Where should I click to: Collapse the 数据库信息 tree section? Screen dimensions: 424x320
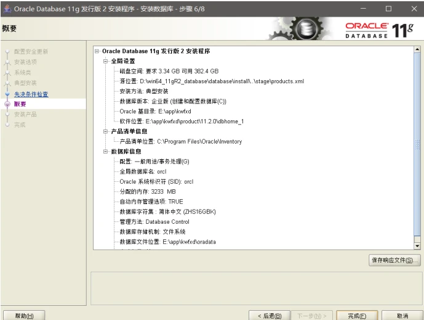105,152
